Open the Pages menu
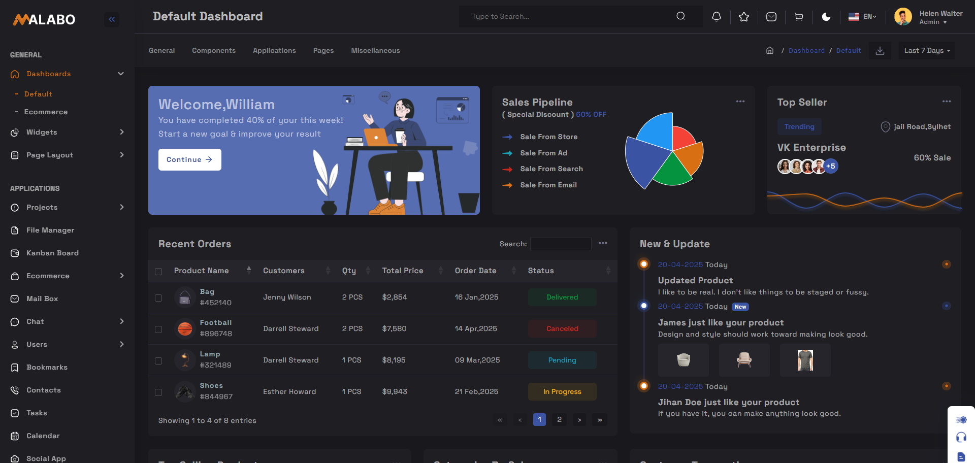Image resolution: width=975 pixels, height=463 pixels. [323, 50]
